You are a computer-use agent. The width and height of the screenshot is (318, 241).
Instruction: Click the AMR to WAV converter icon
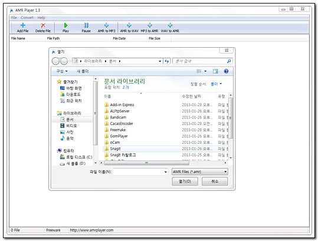(129, 28)
